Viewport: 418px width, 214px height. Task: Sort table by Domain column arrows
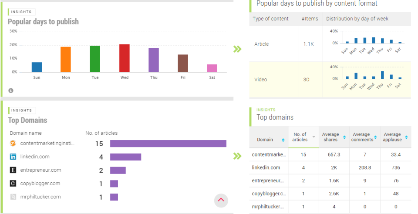(283, 140)
